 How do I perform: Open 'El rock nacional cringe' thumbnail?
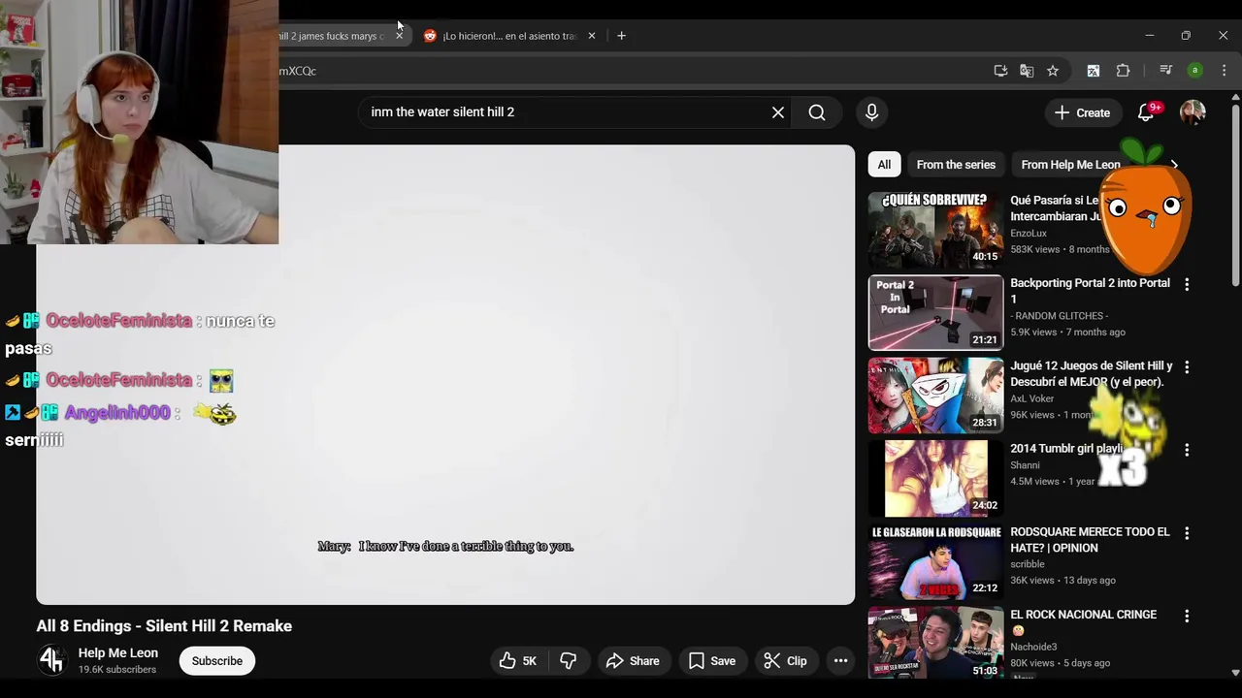coord(935,642)
